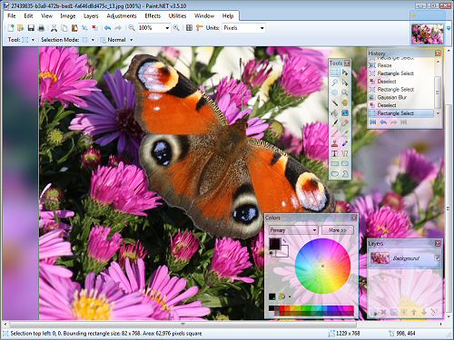The width and height of the screenshot is (454, 340).
Task: Open the File menu
Action: [x=12, y=16]
